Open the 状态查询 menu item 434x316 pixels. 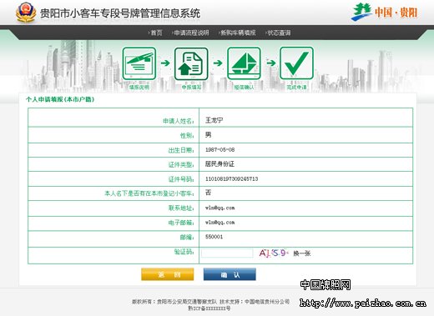click(x=278, y=33)
